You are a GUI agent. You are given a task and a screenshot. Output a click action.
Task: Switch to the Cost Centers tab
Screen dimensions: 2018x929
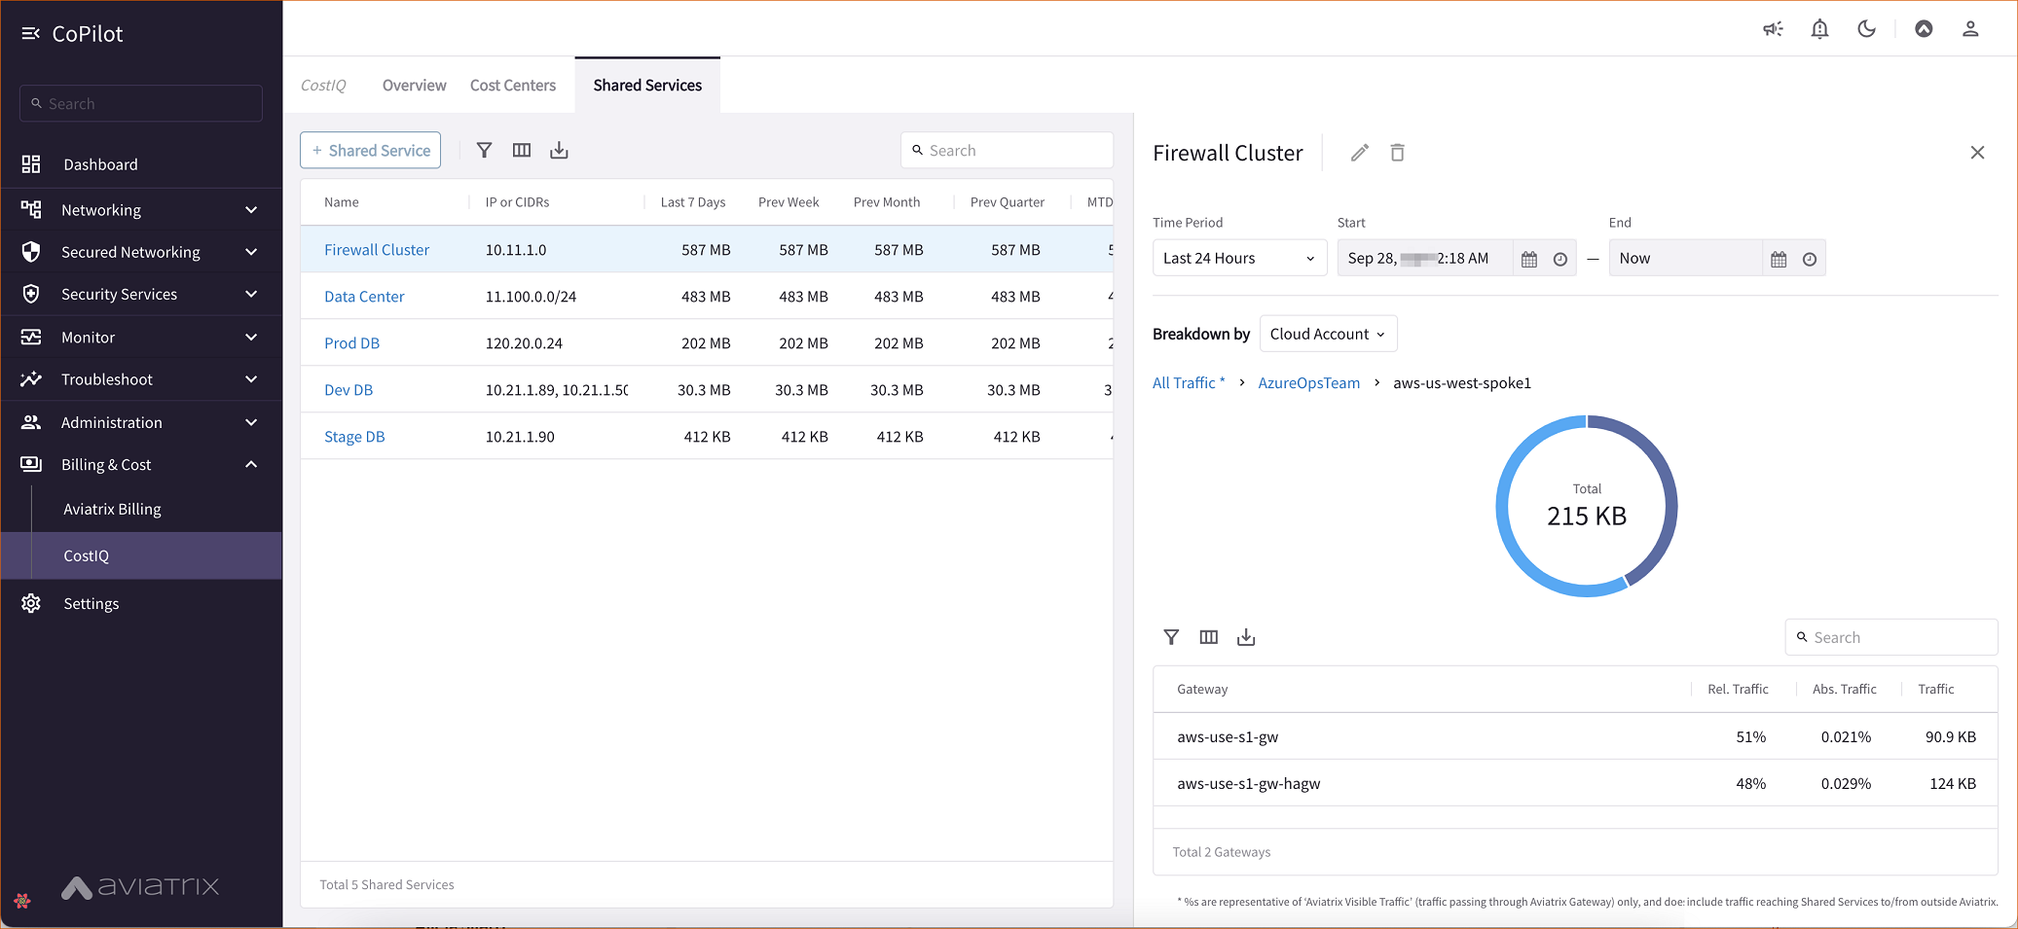click(x=512, y=86)
